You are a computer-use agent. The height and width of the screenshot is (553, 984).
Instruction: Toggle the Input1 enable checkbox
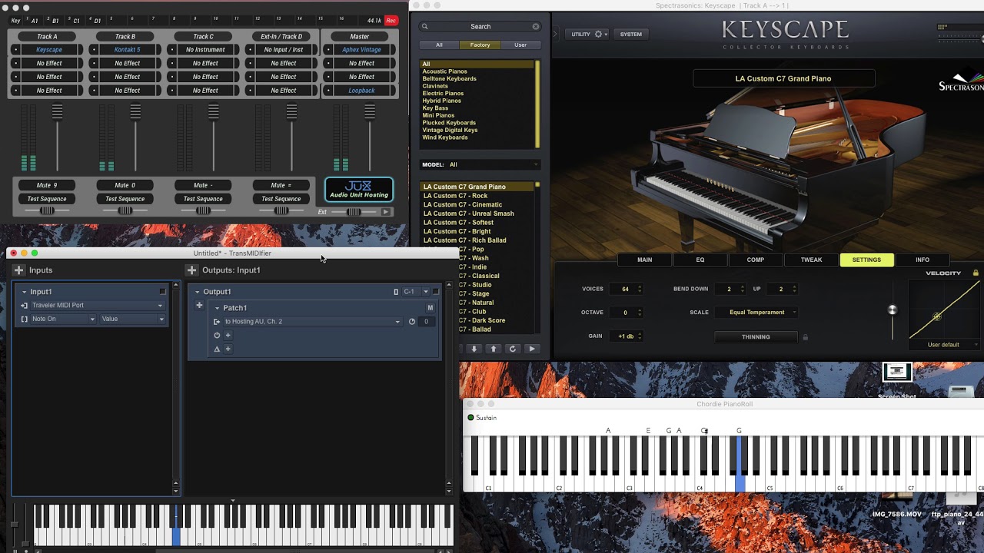(162, 292)
